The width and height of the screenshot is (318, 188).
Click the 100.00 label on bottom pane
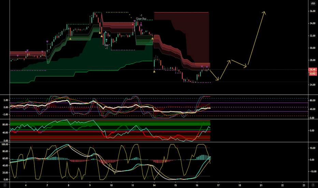5,144
